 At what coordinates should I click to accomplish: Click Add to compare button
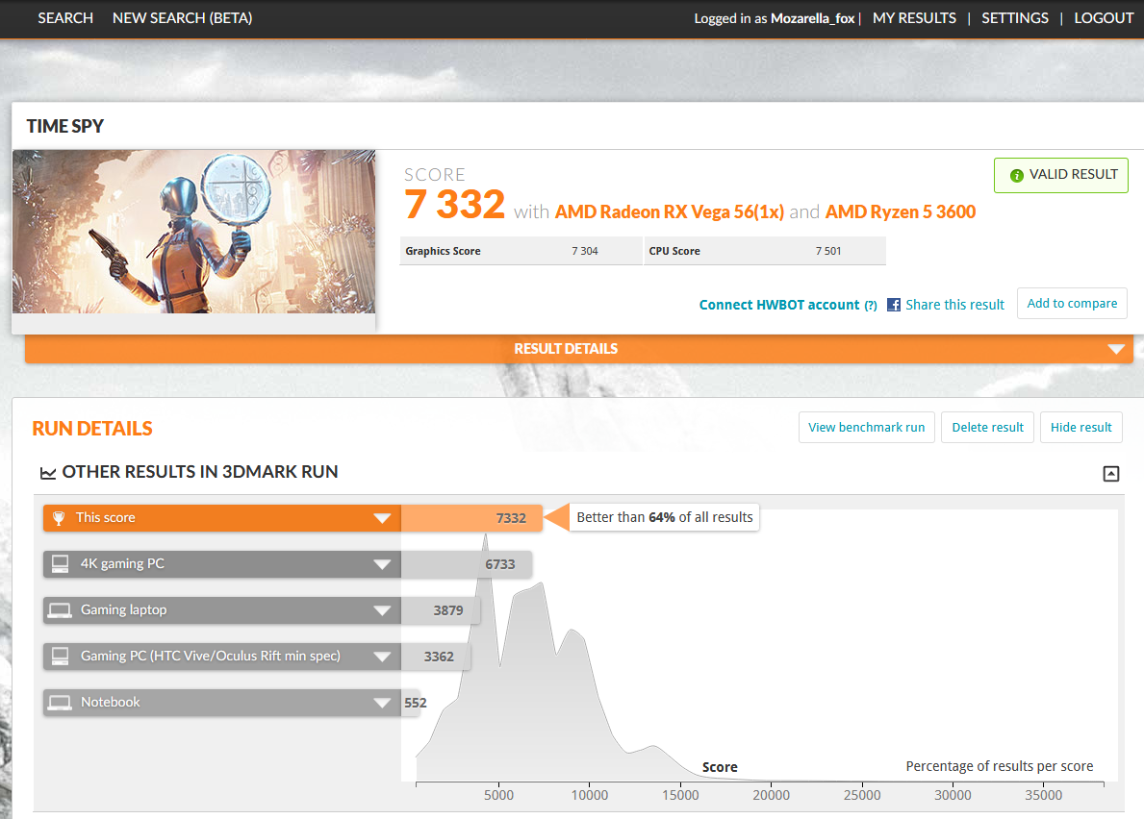click(x=1072, y=303)
